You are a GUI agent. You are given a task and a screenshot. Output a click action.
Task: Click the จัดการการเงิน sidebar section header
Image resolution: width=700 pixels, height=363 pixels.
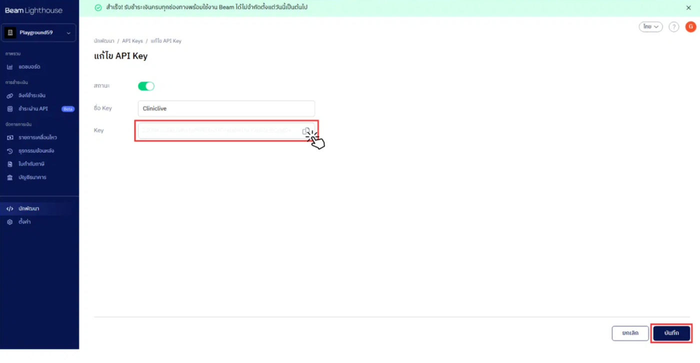click(18, 124)
